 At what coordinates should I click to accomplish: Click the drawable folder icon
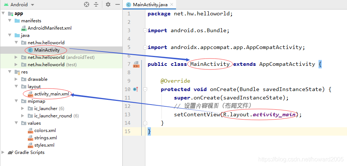coord(24,79)
